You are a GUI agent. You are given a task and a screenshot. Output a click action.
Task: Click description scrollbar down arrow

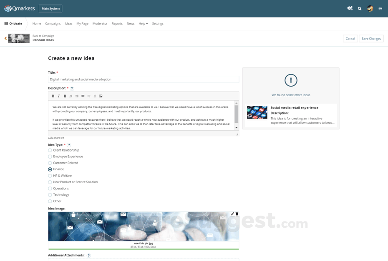point(236,128)
